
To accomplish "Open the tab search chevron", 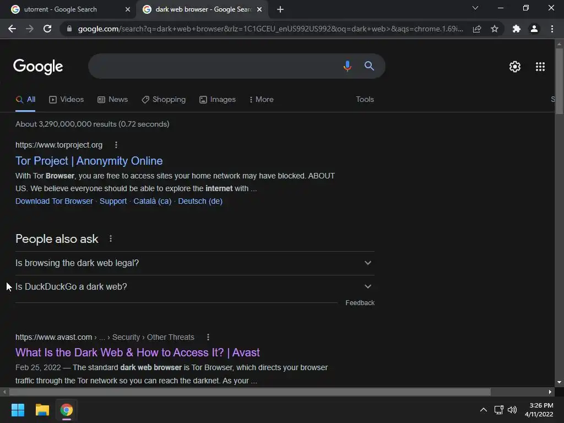I will point(475,8).
